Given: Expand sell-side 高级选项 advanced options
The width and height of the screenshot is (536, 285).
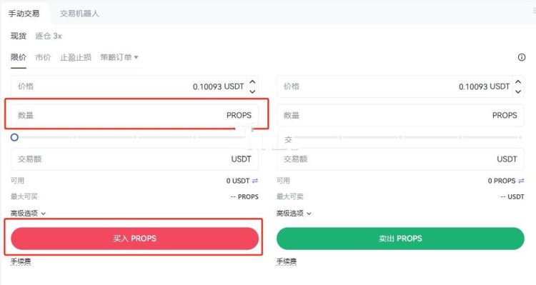Looking at the screenshot, I should (x=294, y=214).
